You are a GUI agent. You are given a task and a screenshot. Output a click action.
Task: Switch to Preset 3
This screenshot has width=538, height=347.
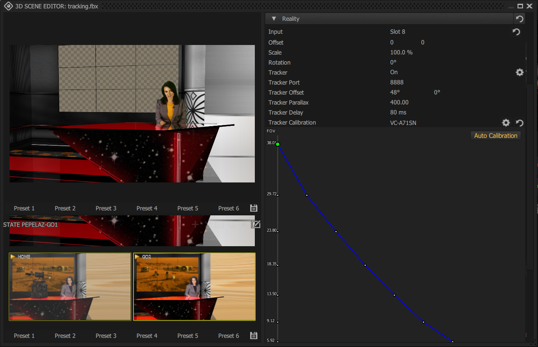pos(106,208)
